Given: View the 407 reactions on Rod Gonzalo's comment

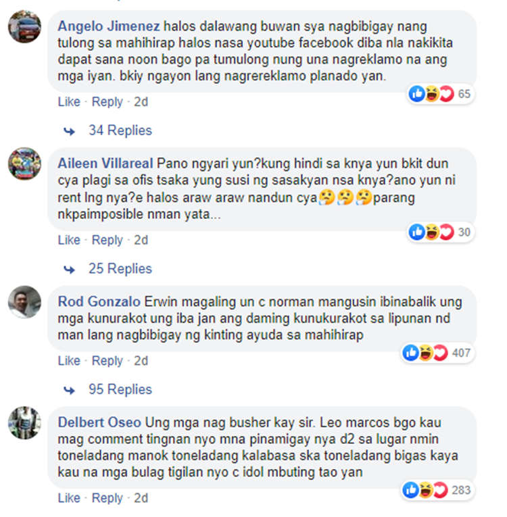Looking at the screenshot, I should pos(437,353).
